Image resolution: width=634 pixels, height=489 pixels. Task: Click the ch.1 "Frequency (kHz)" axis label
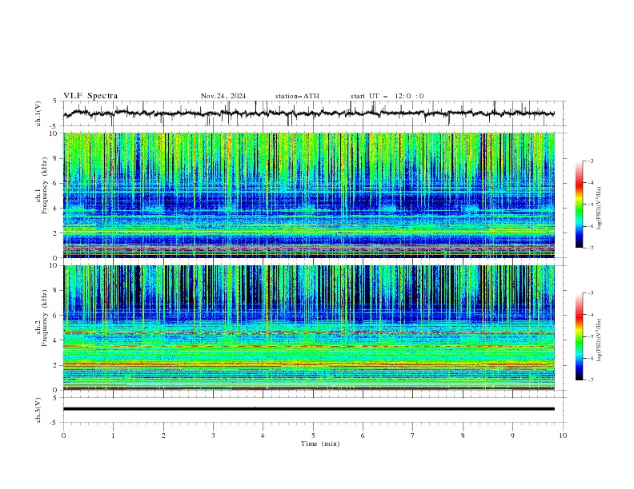[44, 186]
